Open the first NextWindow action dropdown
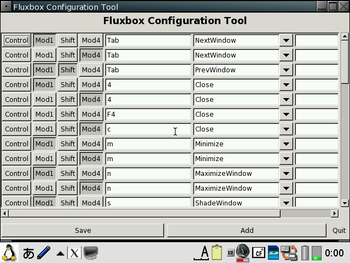Image resolution: width=350 pixels, height=263 pixels. tap(286, 41)
